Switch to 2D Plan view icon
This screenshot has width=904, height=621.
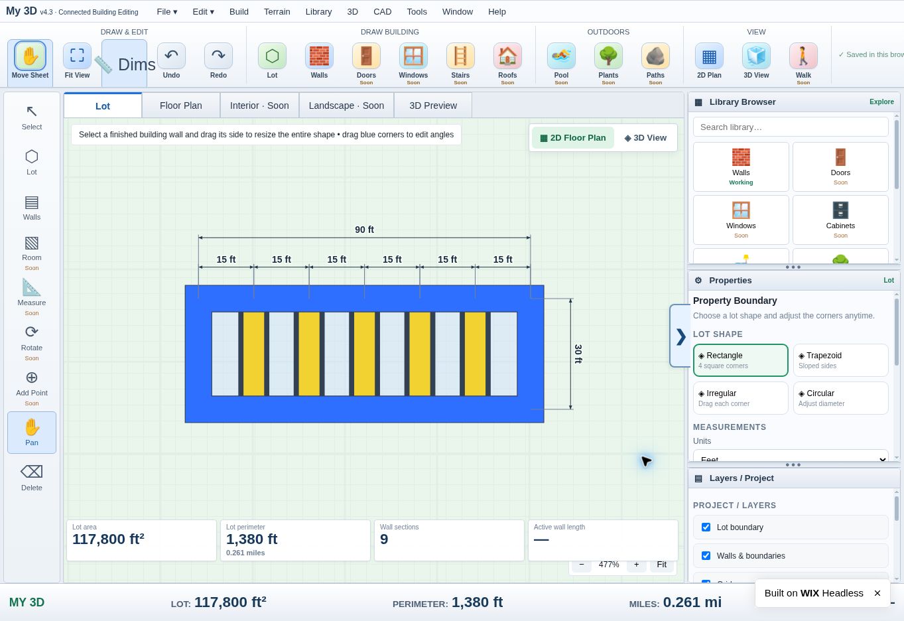pos(709,62)
